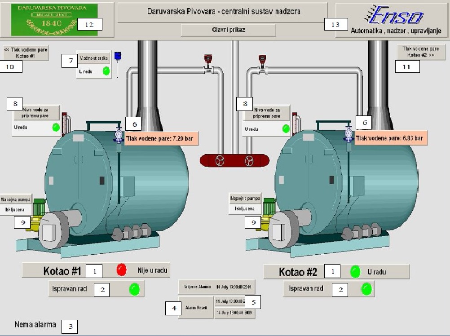Click the Kotao #1 boiler drum graphic
The width and height of the screenshot is (450, 336).
118,184
